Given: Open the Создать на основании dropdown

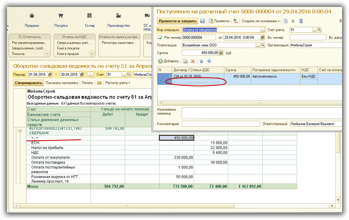Looking at the screenshot, I should [x=261, y=21].
